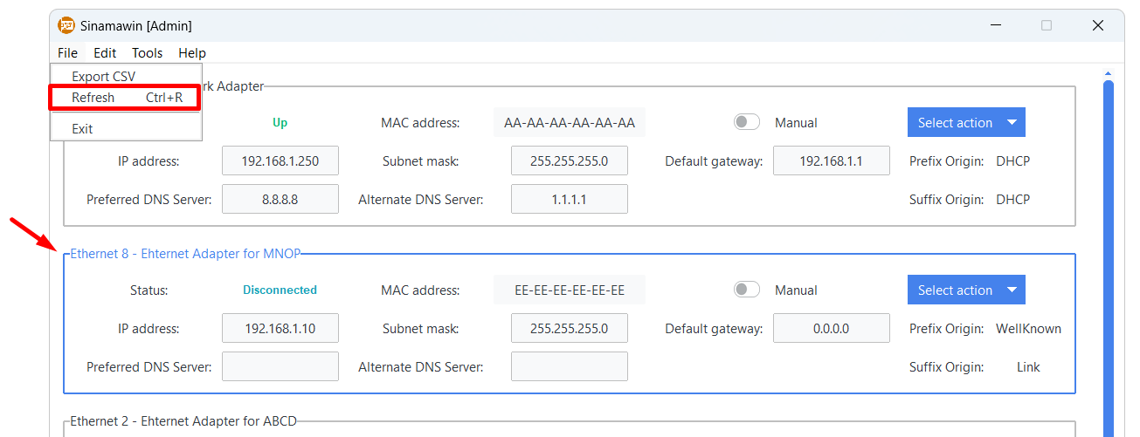Click the green Up status text
The width and height of the screenshot is (1140, 437).
coord(280,123)
